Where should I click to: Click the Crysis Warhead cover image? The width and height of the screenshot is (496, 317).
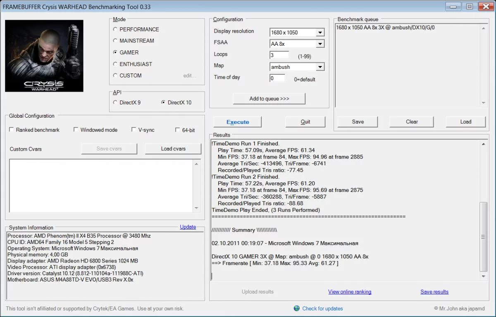44,56
